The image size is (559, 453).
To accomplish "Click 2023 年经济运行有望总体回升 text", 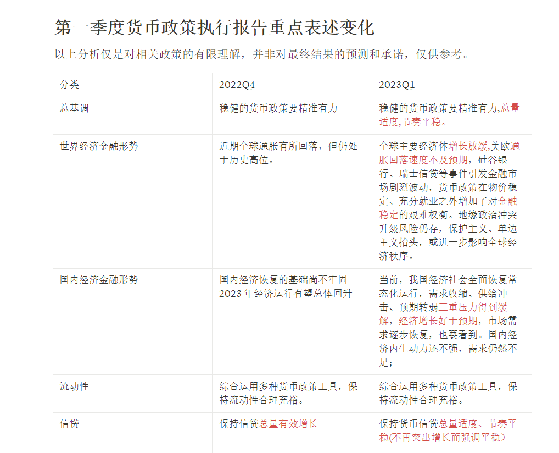I will (x=286, y=294).
